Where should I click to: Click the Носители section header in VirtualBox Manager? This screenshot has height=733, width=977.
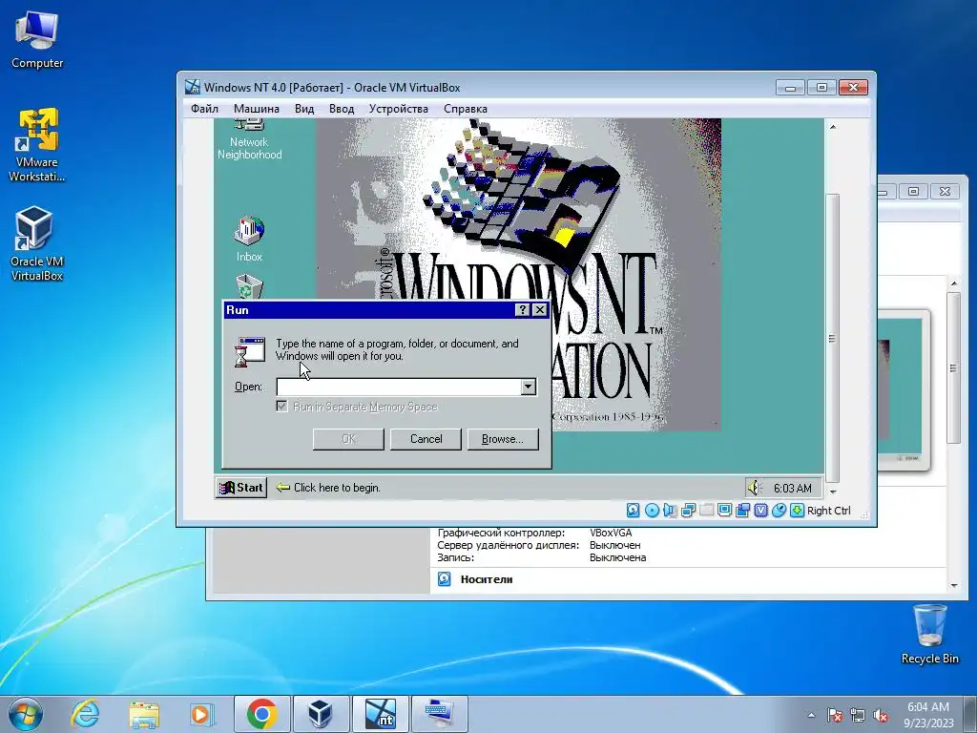click(487, 579)
